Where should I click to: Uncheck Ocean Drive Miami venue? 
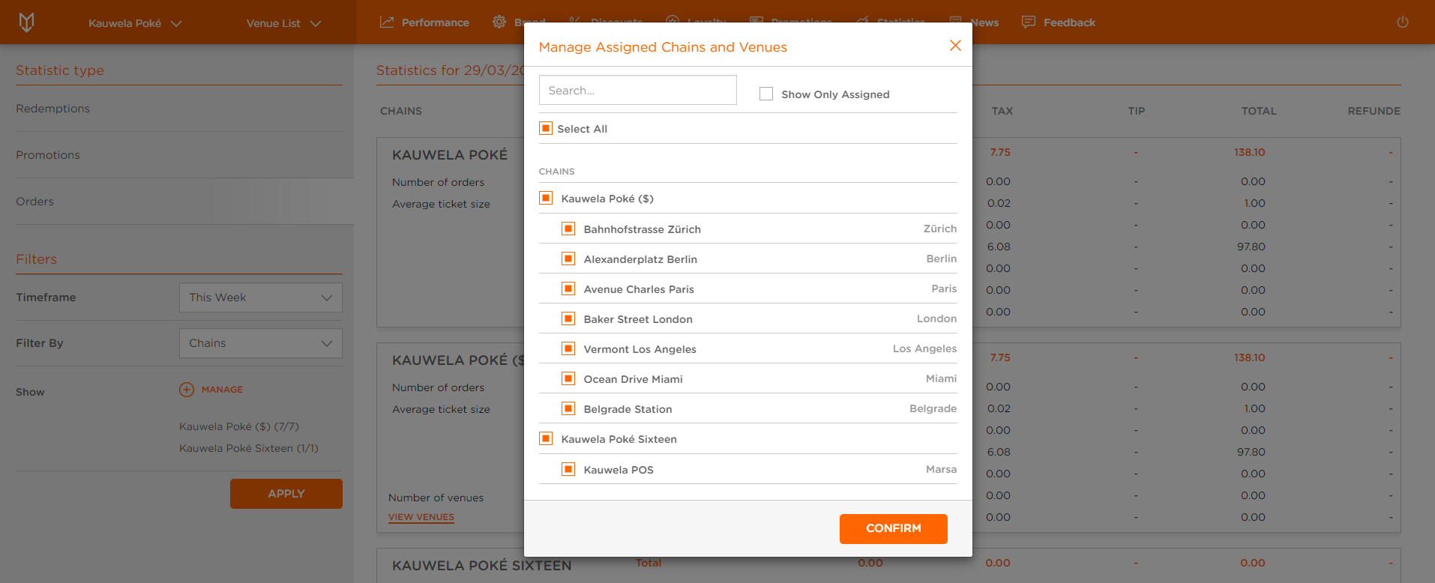(x=568, y=378)
